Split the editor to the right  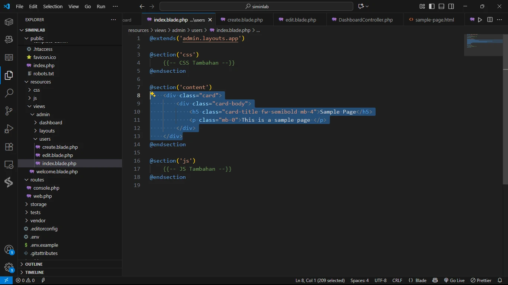490,20
